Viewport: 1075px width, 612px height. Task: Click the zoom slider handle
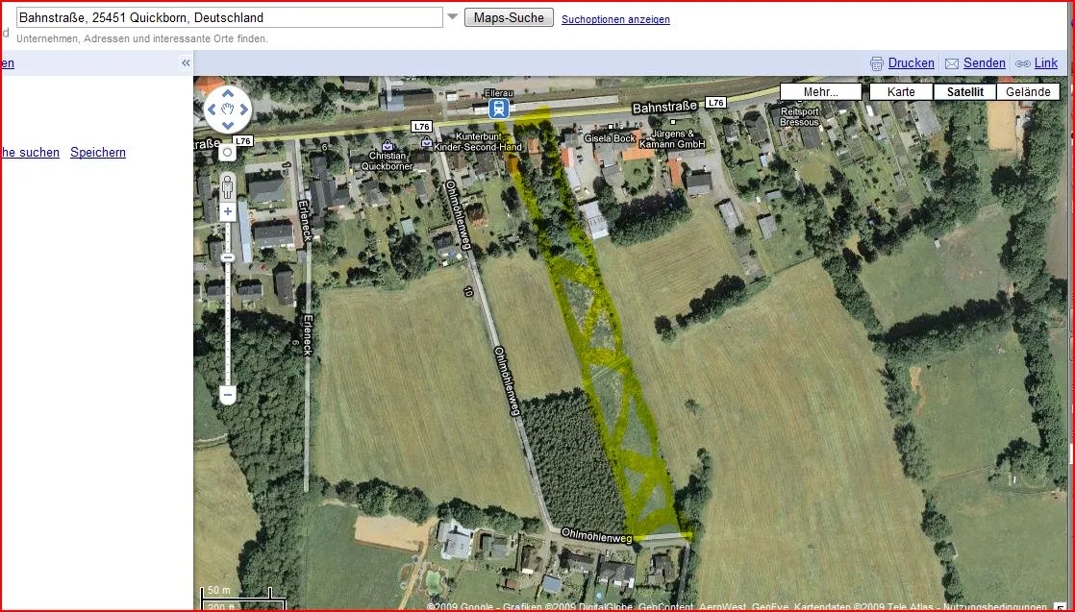point(228,257)
